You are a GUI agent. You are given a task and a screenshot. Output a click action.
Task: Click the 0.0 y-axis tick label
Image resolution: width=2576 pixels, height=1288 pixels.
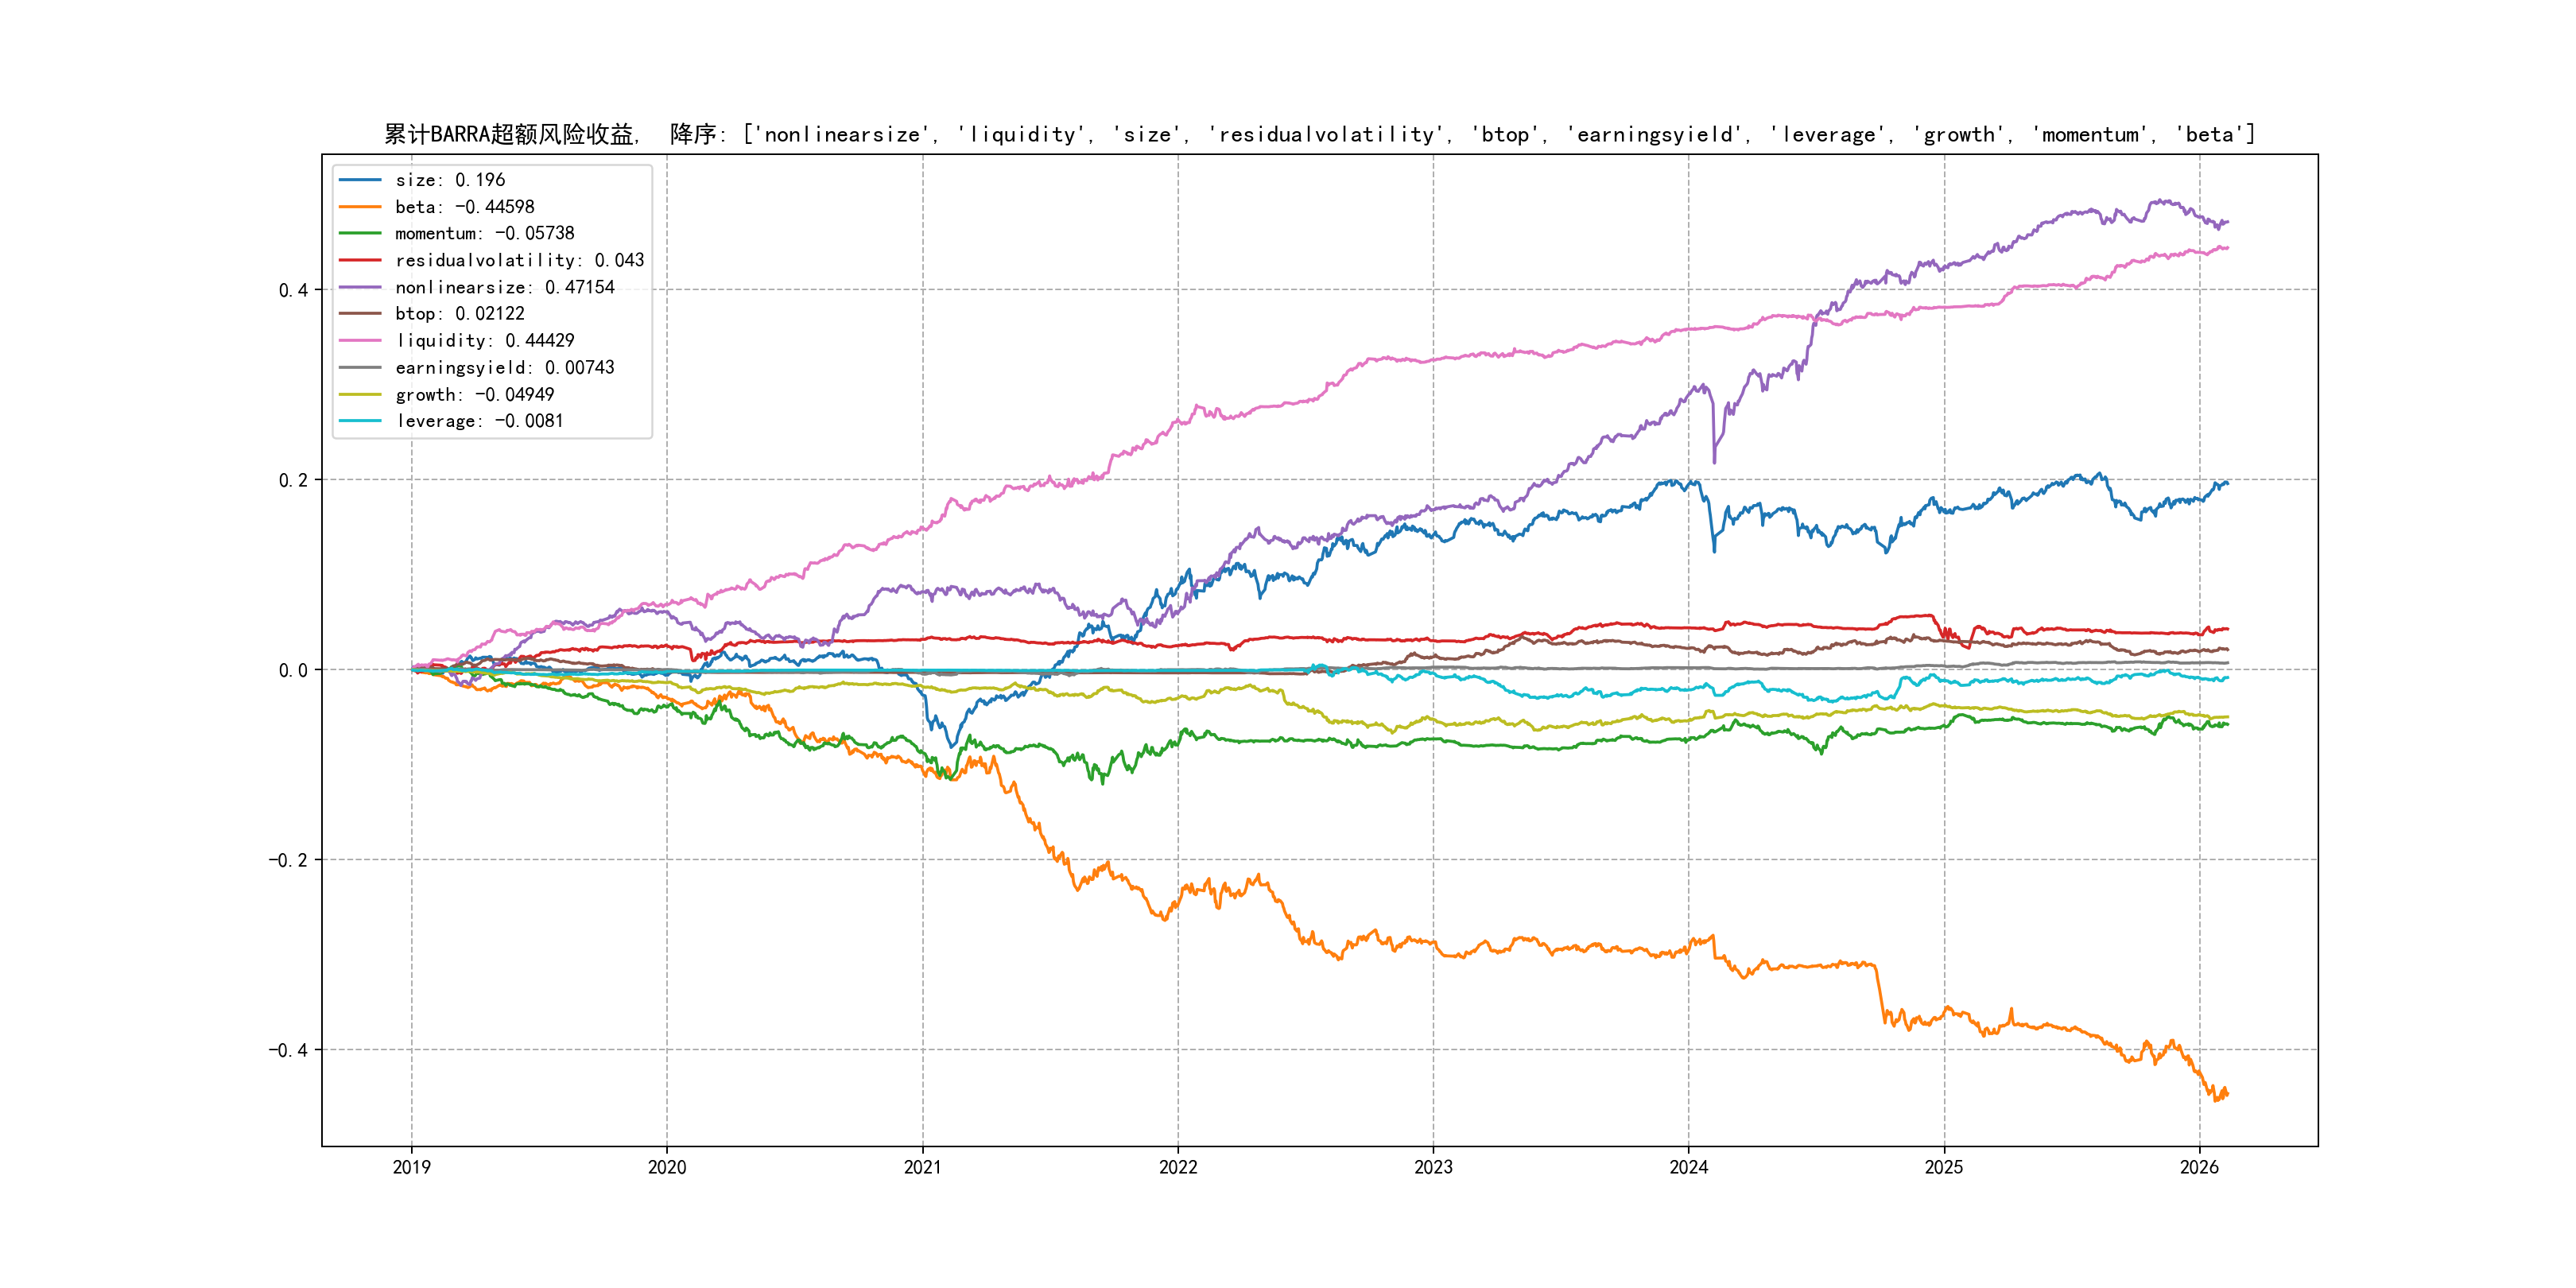tap(293, 670)
